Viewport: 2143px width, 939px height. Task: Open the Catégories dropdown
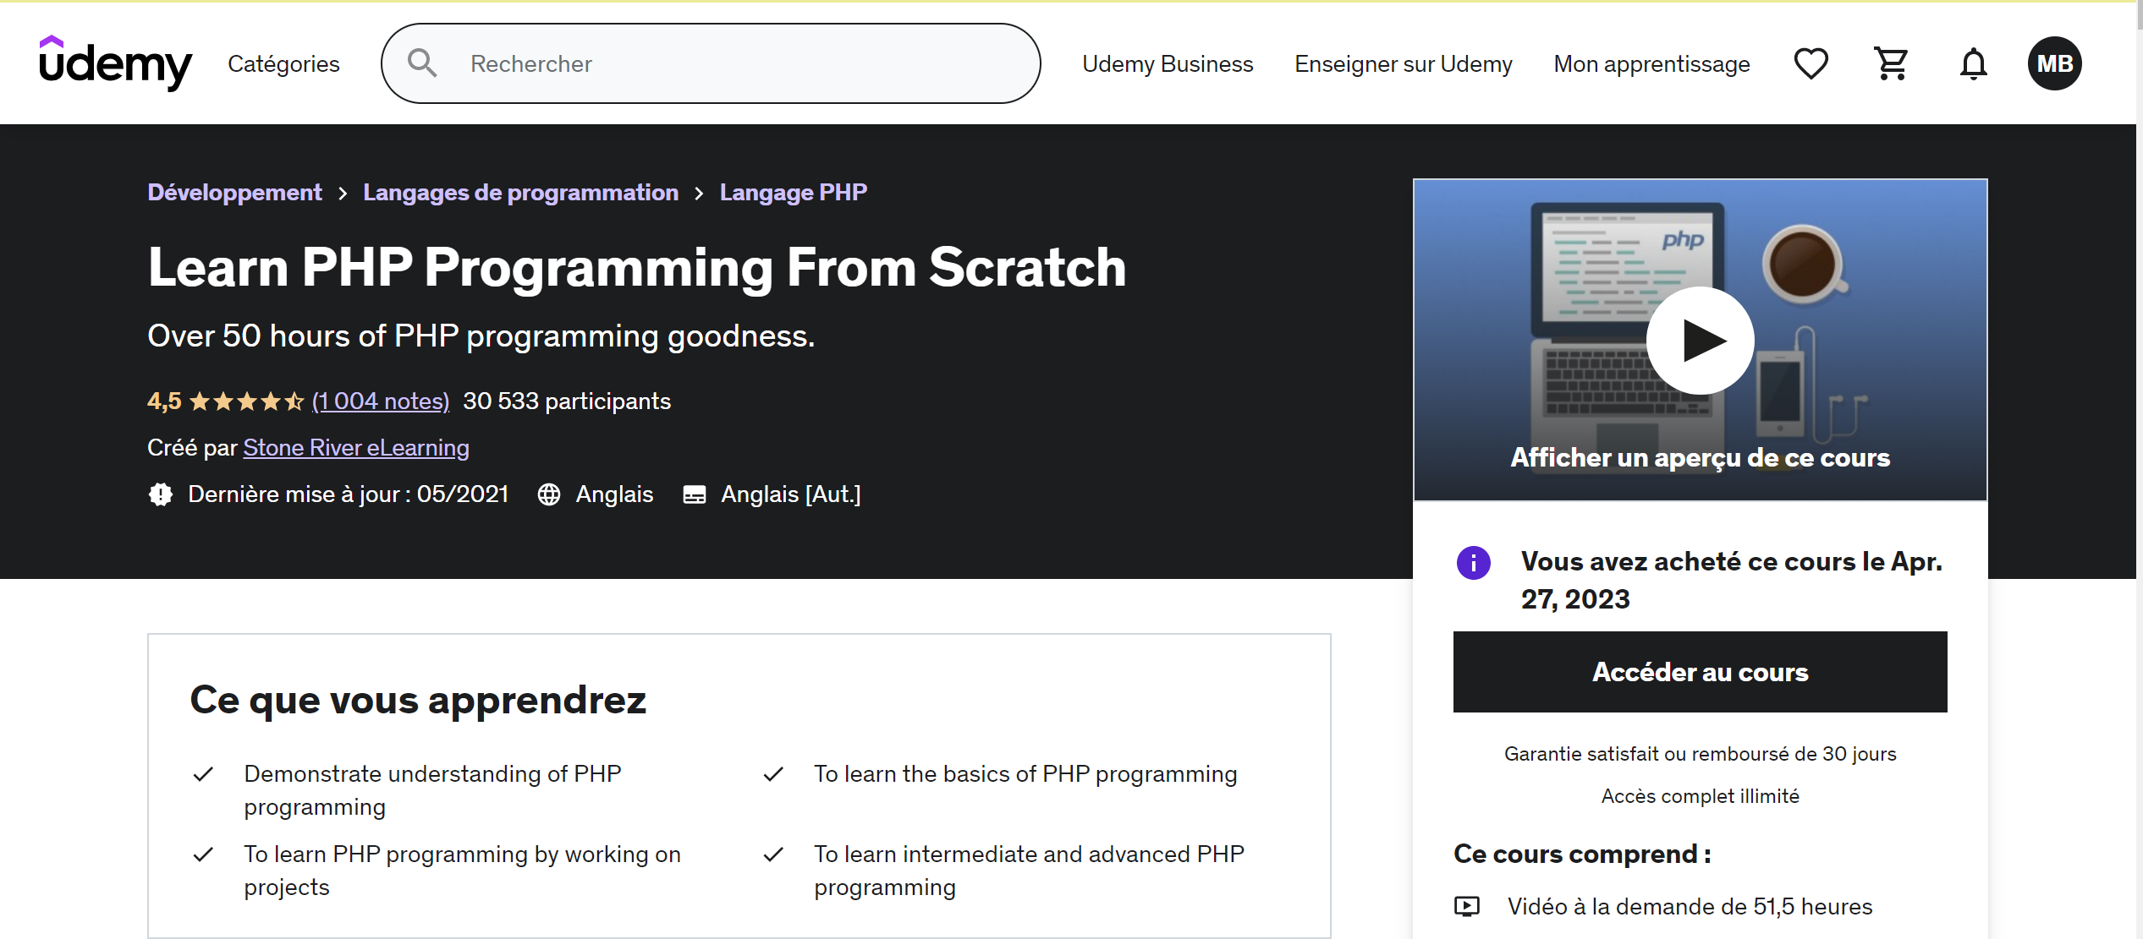[283, 63]
